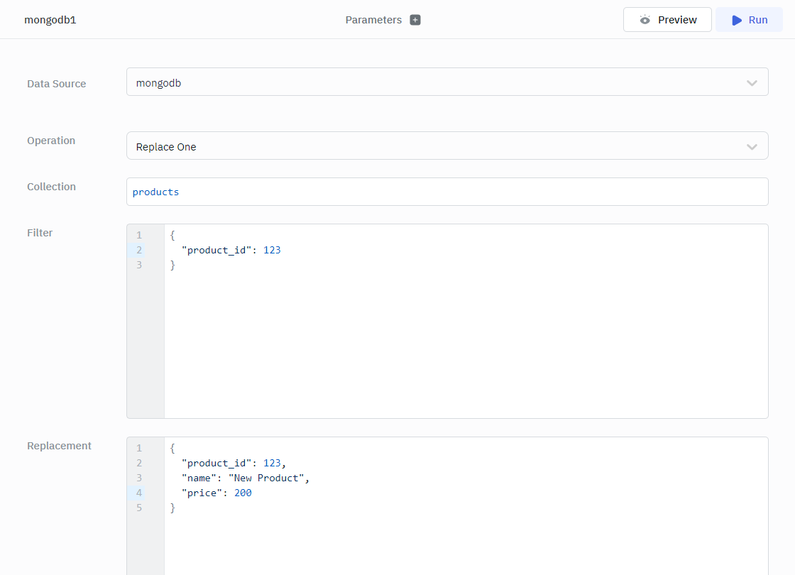Click the closing brace in Filter editor

point(172,265)
